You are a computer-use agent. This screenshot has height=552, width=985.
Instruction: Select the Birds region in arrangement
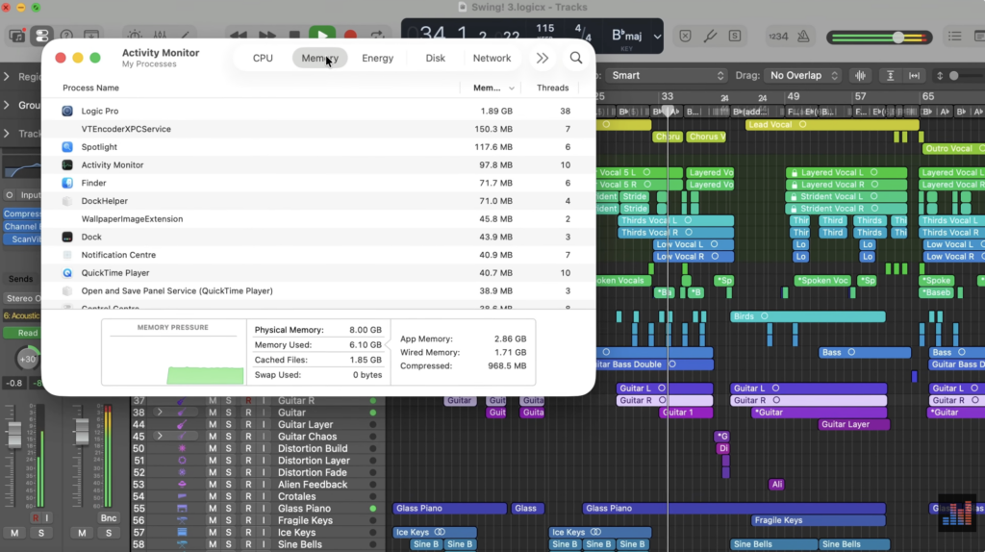pos(808,316)
